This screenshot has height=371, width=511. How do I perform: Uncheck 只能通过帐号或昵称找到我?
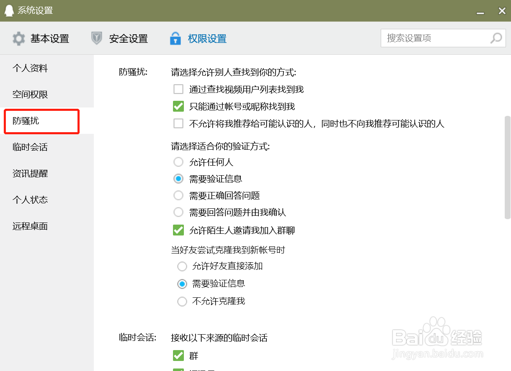(x=178, y=106)
